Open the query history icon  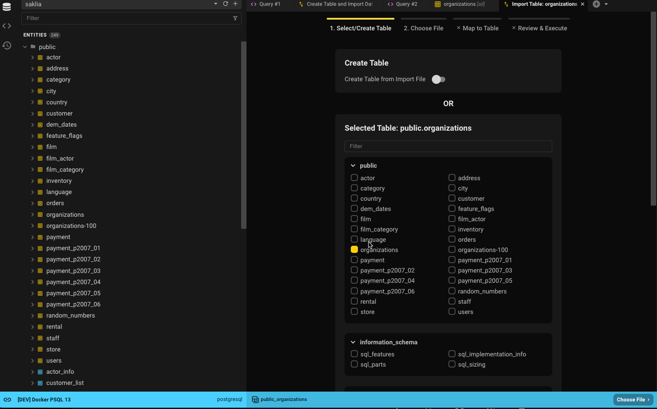[7, 45]
